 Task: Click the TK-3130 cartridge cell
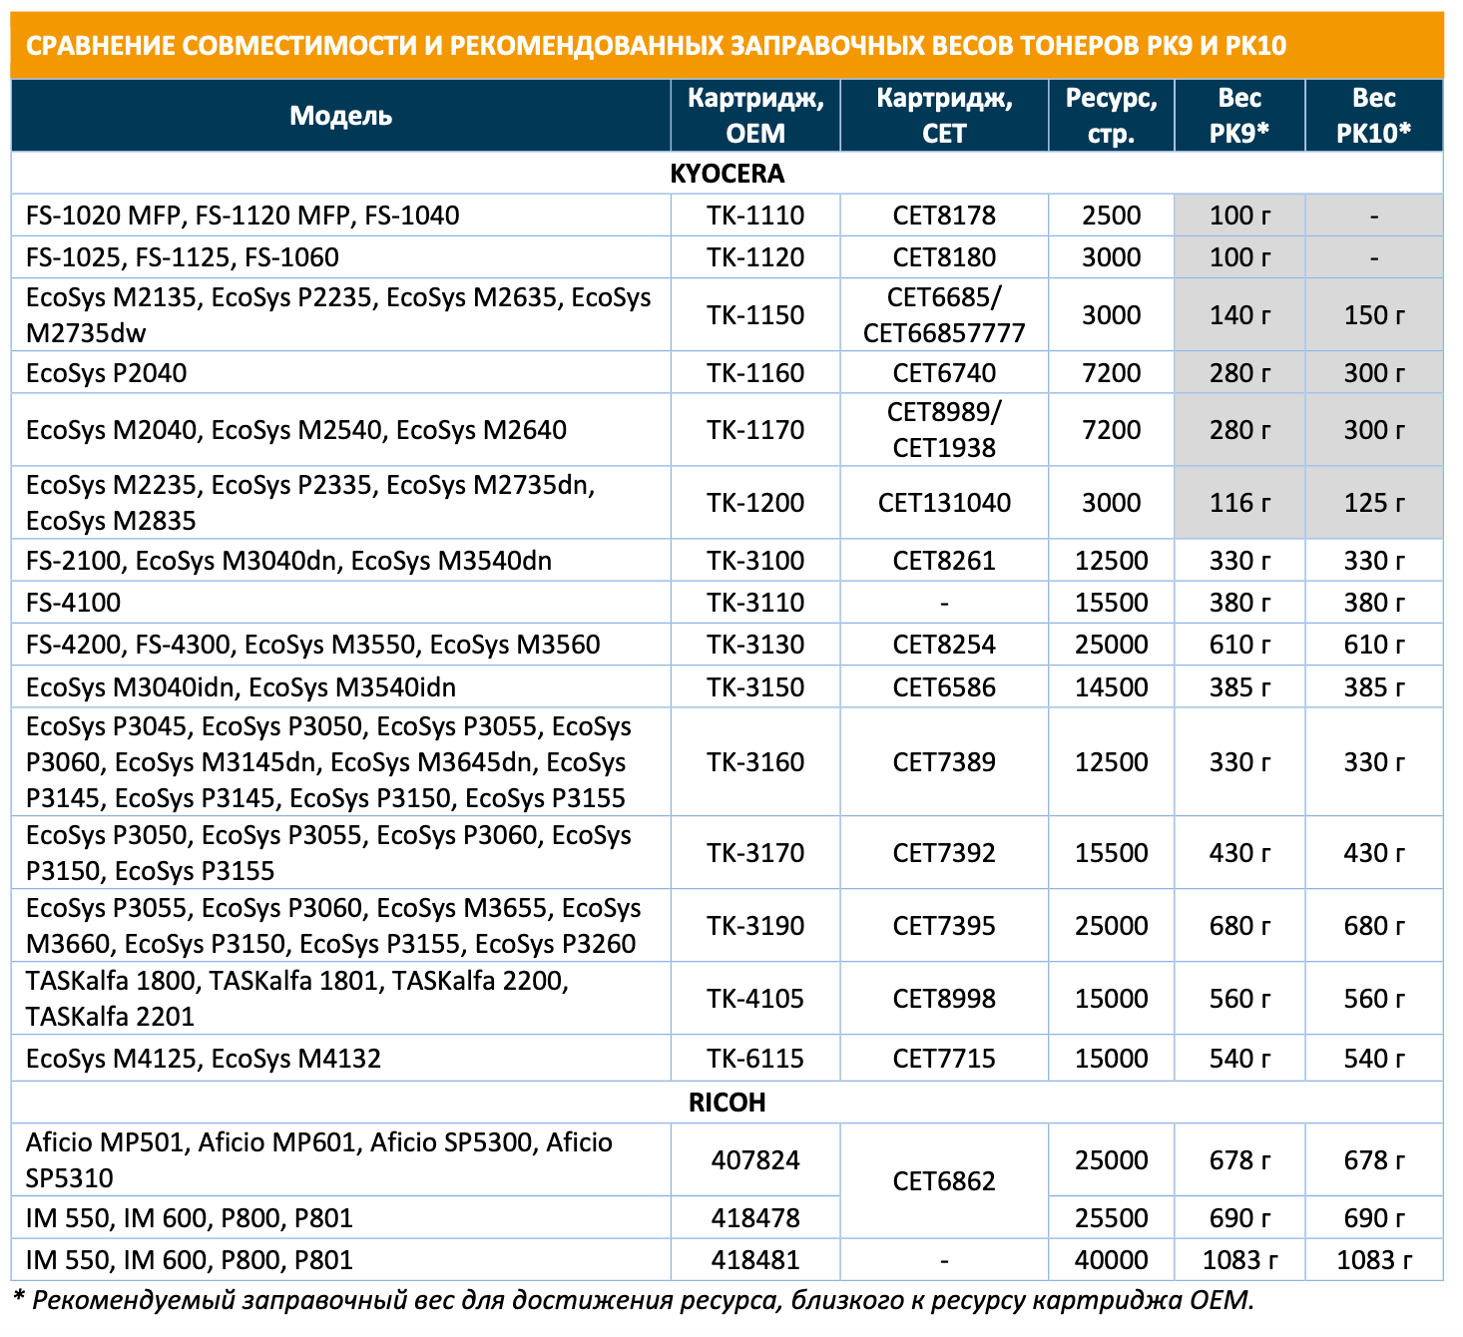755,645
